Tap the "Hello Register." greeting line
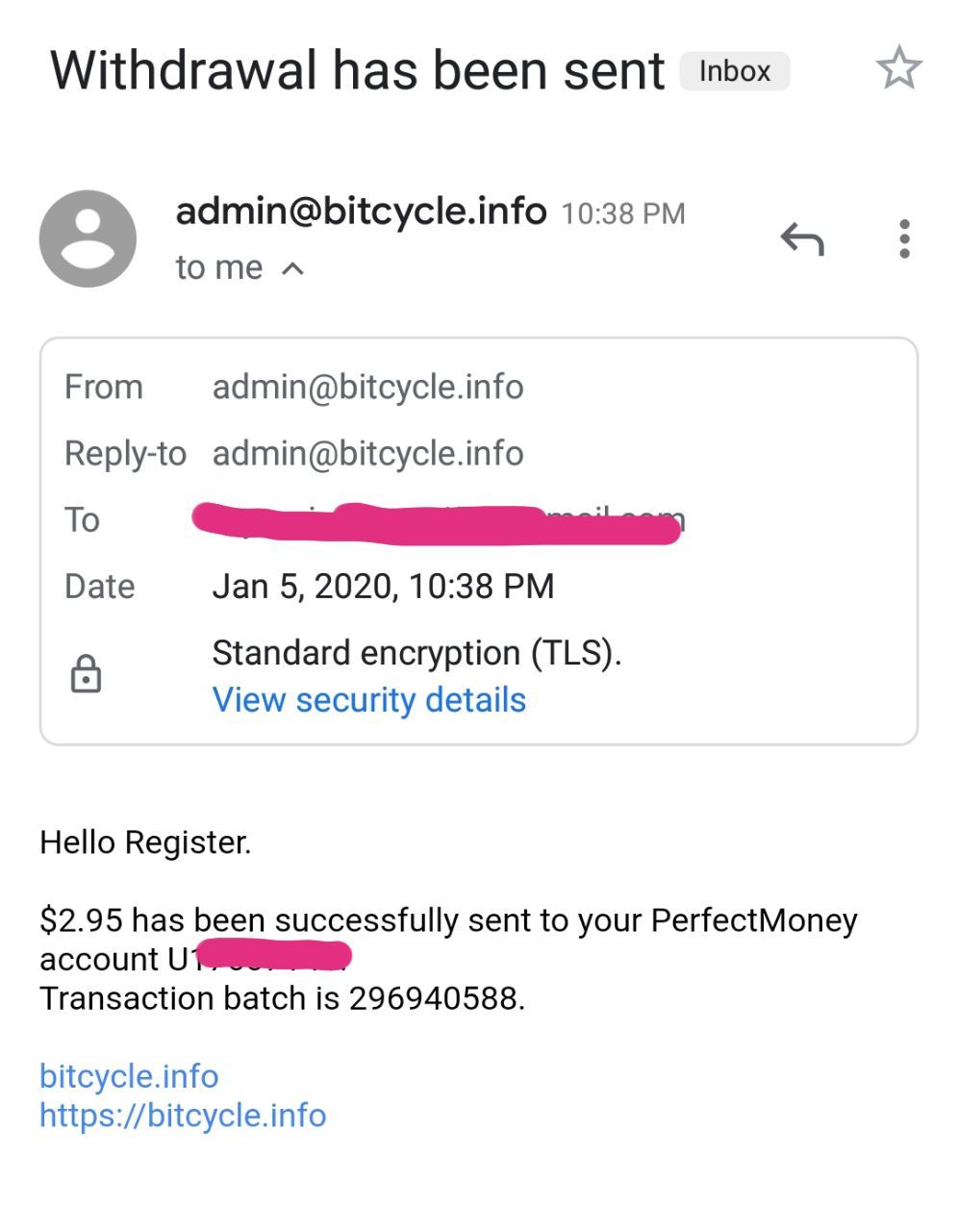 click(x=145, y=842)
